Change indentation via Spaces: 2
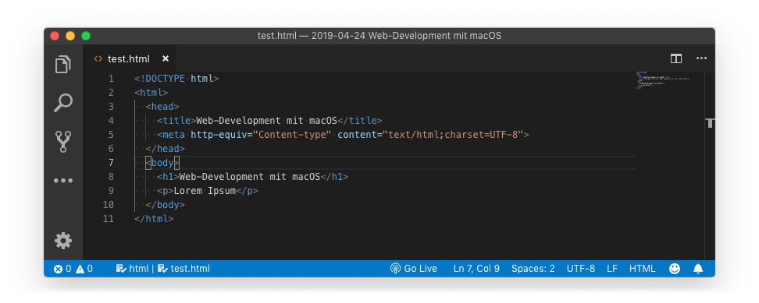759x303 pixels. [533, 269]
